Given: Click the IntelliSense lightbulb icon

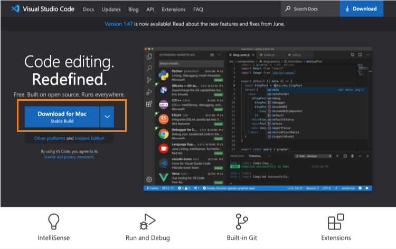Looking at the screenshot, I should click(x=53, y=222).
